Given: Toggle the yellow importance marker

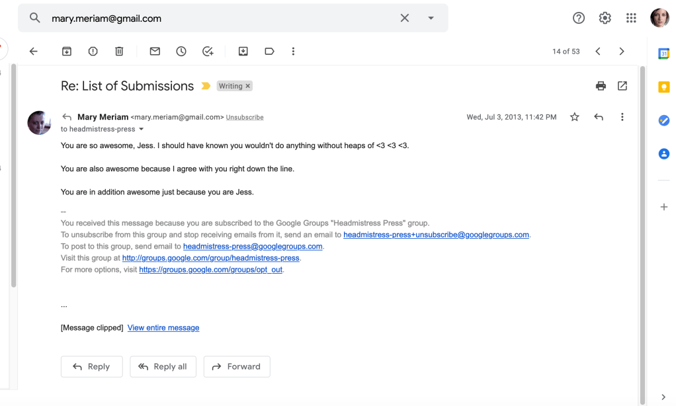Looking at the screenshot, I should click(206, 86).
